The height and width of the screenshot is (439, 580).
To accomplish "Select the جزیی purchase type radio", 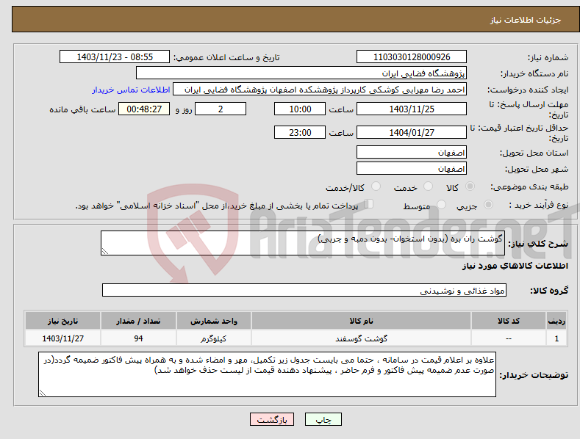I will pos(488,204).
